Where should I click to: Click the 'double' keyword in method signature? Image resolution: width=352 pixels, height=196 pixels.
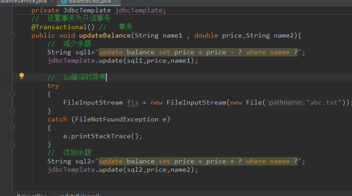(x=206, y=35)
